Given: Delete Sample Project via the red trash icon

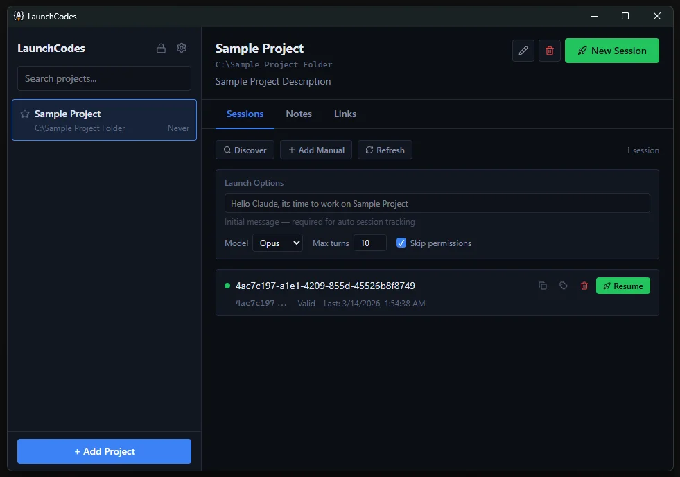Looking at the screenshot, I should click(549, 51).
